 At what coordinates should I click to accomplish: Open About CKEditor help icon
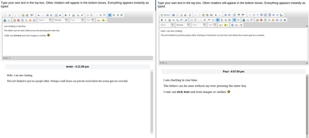(241, 25)
